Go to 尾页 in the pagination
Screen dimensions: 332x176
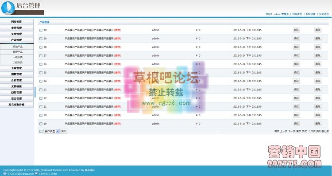click(298, 131)
